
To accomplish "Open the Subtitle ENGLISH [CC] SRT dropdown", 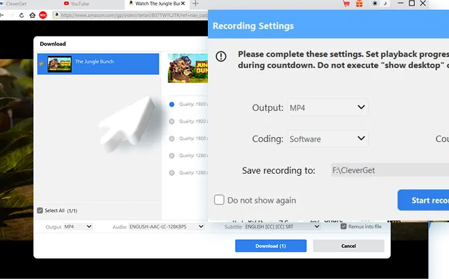I will pos(282,226).
